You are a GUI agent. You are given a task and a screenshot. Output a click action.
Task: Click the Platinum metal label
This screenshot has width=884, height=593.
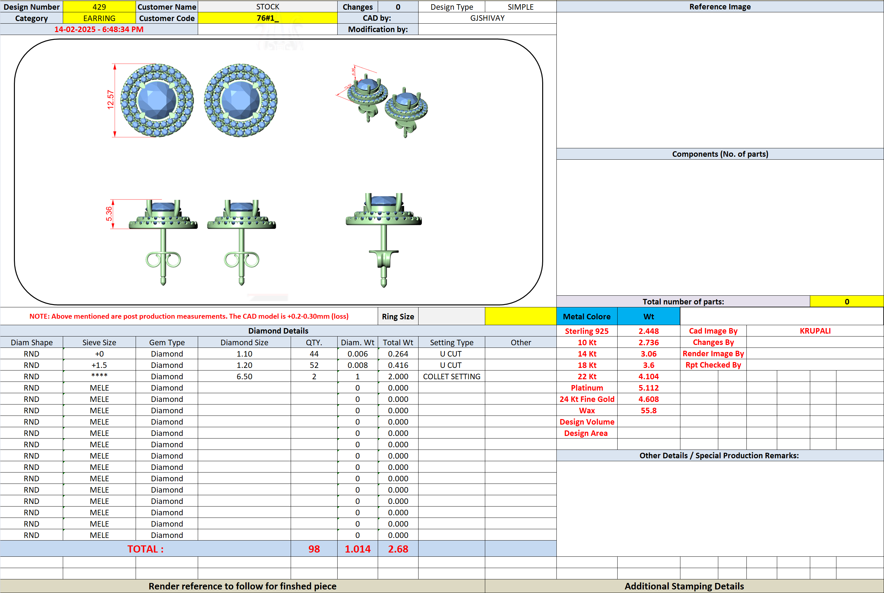click(587, 388)
